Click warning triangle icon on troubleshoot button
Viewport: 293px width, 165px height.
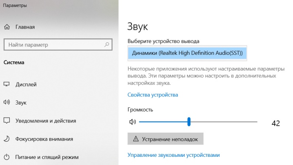point(136,139)
